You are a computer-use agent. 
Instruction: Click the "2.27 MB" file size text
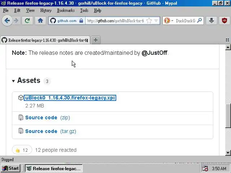35,106
